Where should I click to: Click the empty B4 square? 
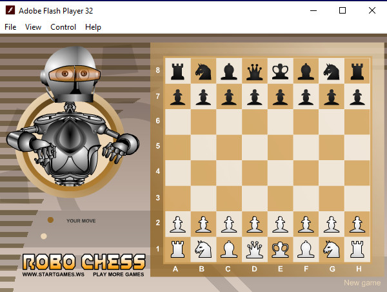point(203,173)
